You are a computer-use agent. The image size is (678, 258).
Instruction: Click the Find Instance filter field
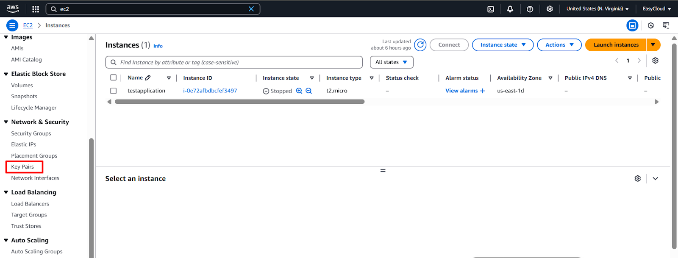234,62
